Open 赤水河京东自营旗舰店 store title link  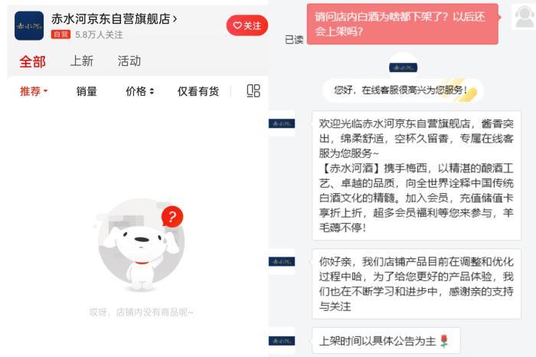114,19
